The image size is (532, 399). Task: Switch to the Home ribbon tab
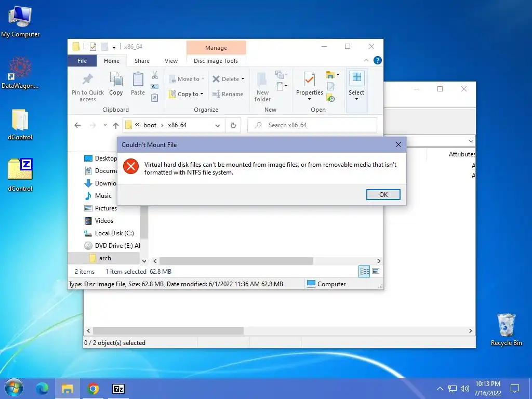112,61
